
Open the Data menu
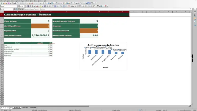point(31,1)
